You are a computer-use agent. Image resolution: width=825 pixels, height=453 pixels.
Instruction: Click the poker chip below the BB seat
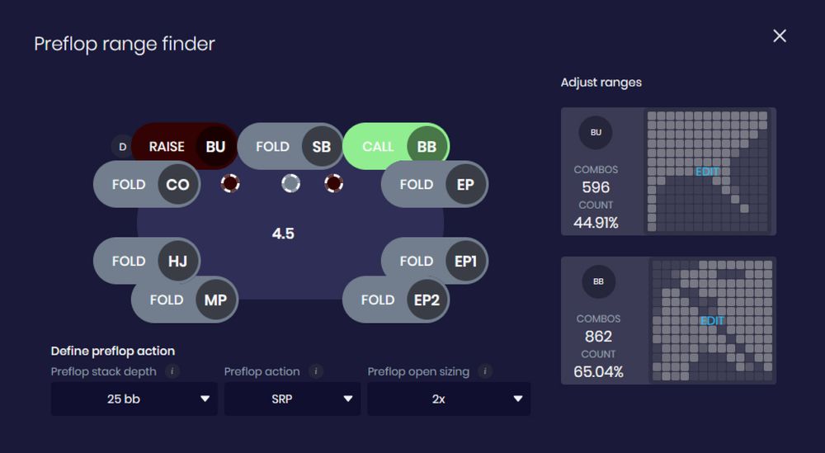coord(333,183)
